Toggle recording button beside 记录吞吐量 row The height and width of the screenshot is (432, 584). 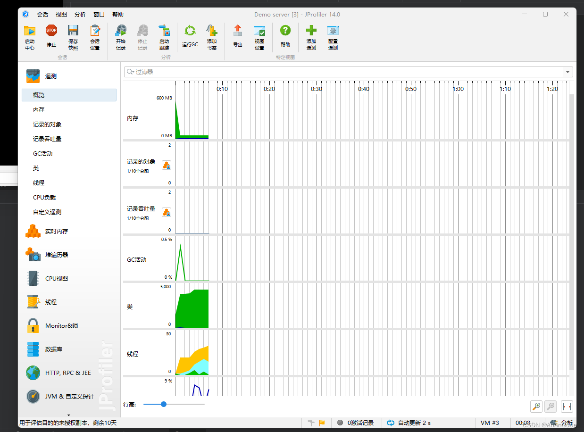click(x=167, y=212)
